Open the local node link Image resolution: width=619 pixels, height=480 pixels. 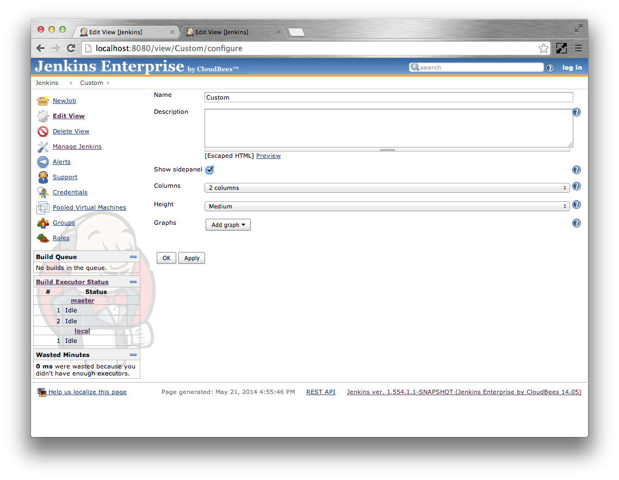pos(82,331)
